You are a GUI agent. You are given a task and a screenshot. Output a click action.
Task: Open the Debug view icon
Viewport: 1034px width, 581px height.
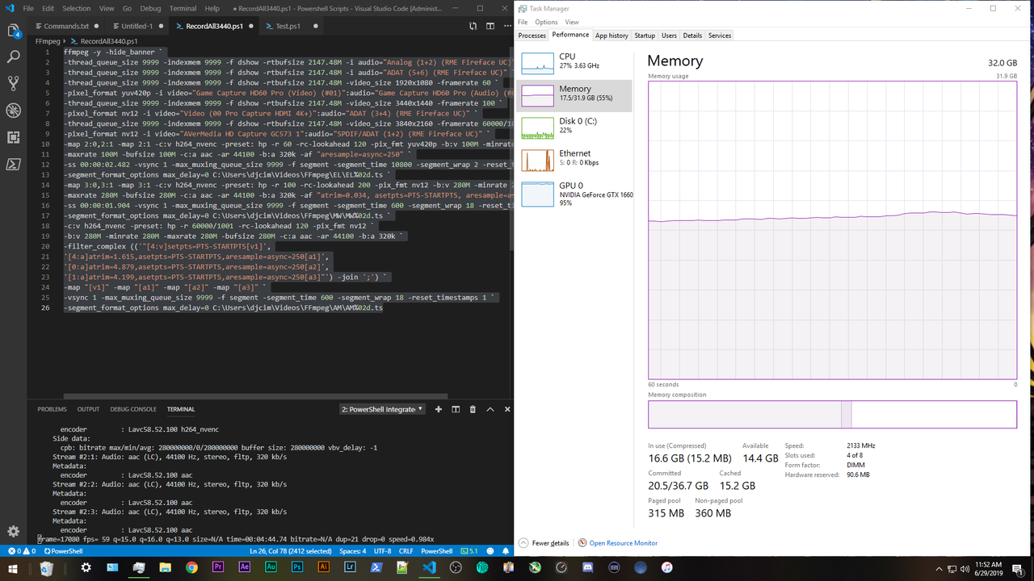point(13,111)
